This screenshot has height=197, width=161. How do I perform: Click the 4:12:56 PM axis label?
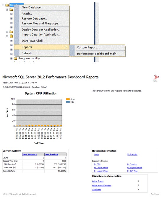point(61,133)
